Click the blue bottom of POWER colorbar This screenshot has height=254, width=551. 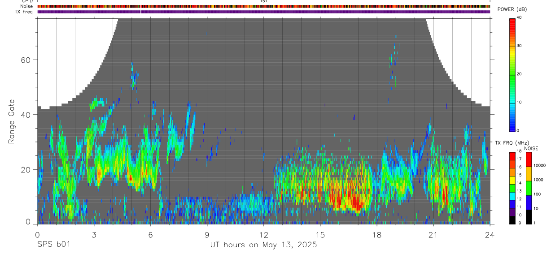512,125
